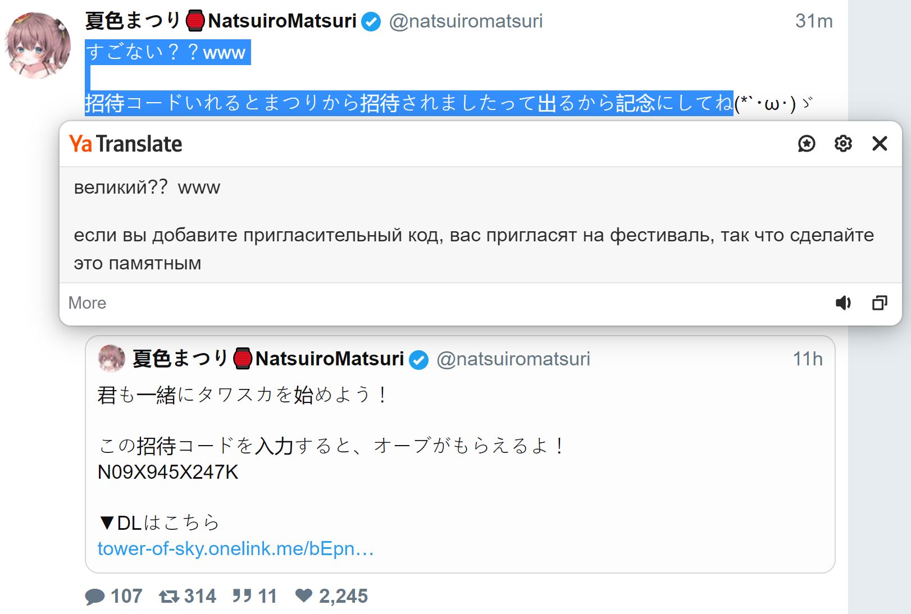Click the reply icon showing 107

pyautogui.click(x=95, y=596)
